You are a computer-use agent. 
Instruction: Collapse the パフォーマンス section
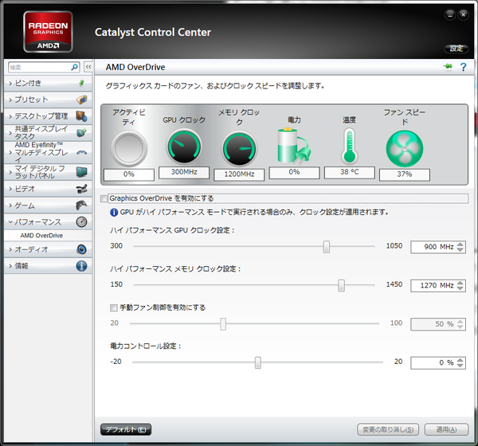[x=10, y=222]
